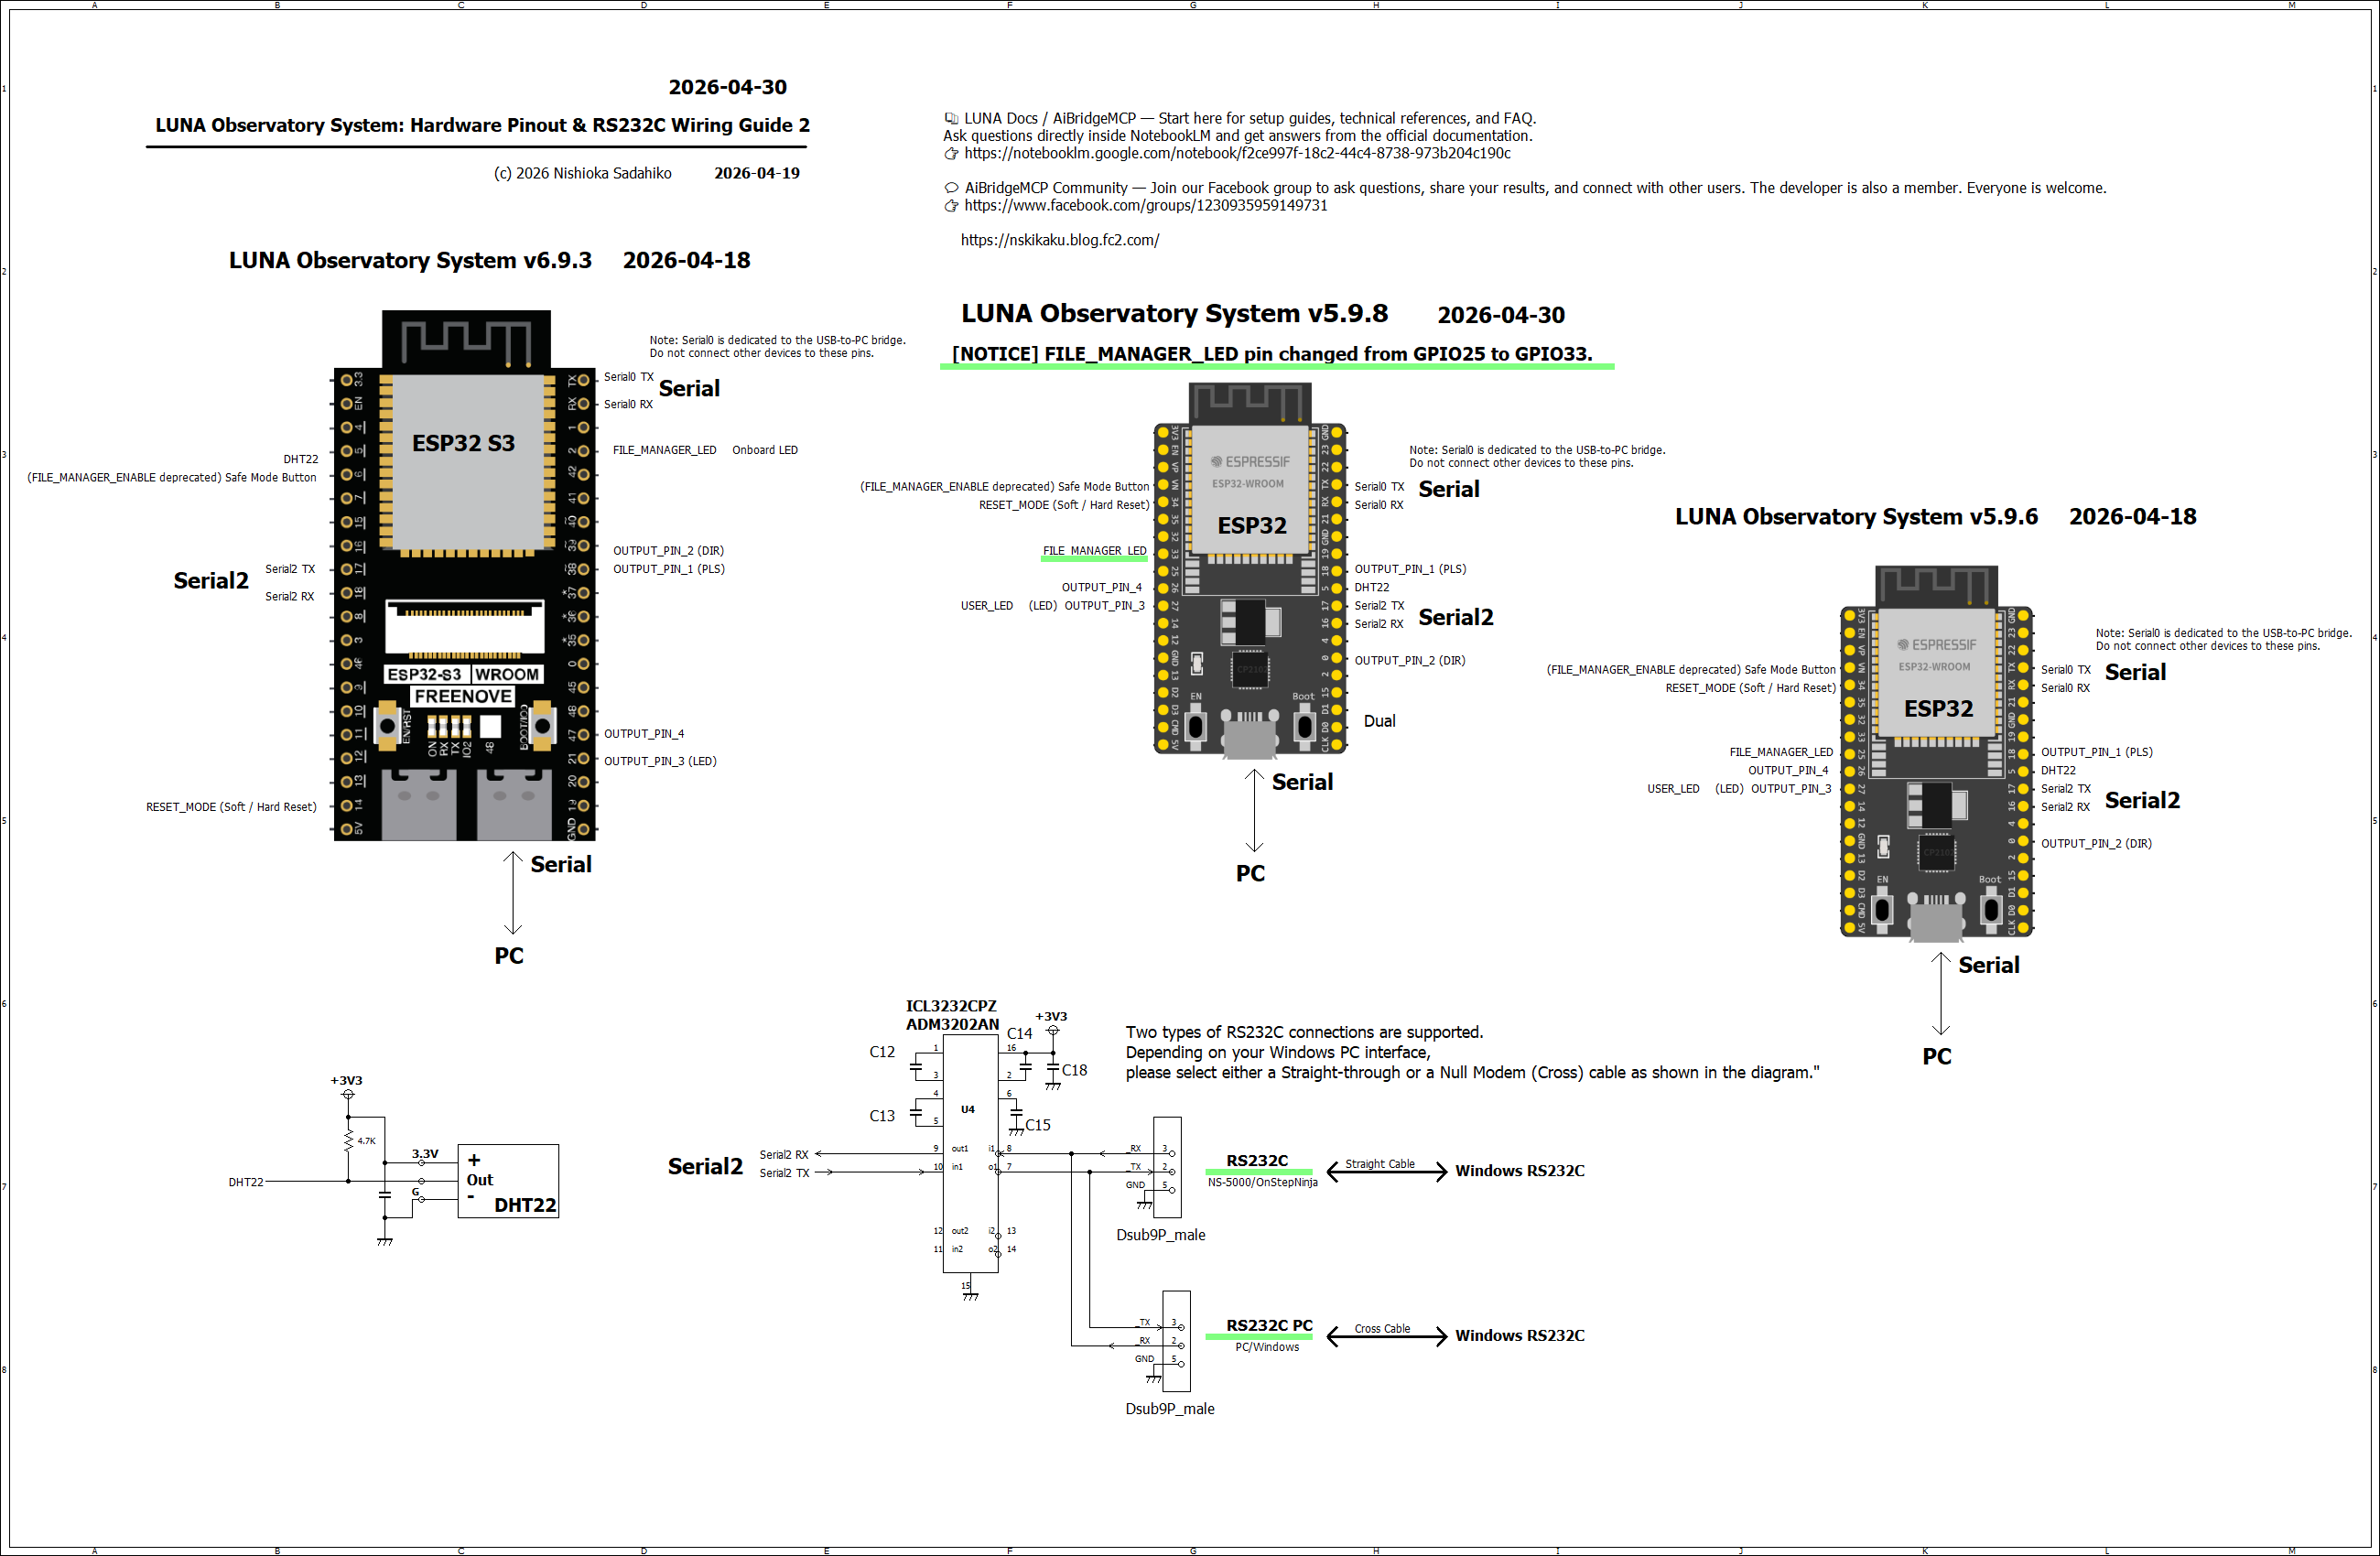
Task: Select the DHT22 sensor block in the circuit diagram
Action: 508,1181
